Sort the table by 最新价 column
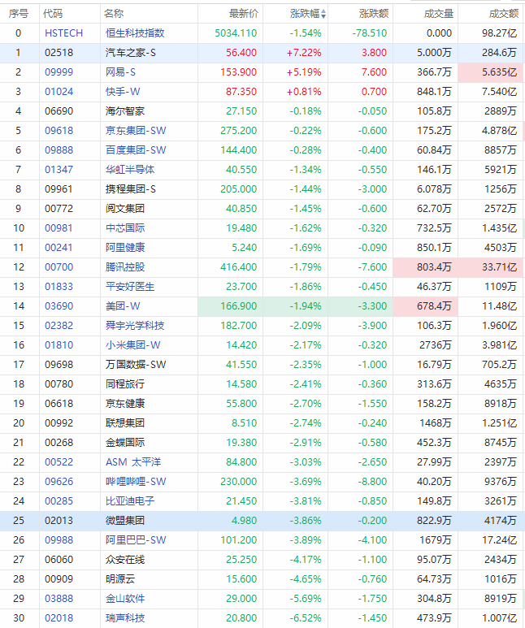Viewport: 525px width, 628px height. pos(243,14)
